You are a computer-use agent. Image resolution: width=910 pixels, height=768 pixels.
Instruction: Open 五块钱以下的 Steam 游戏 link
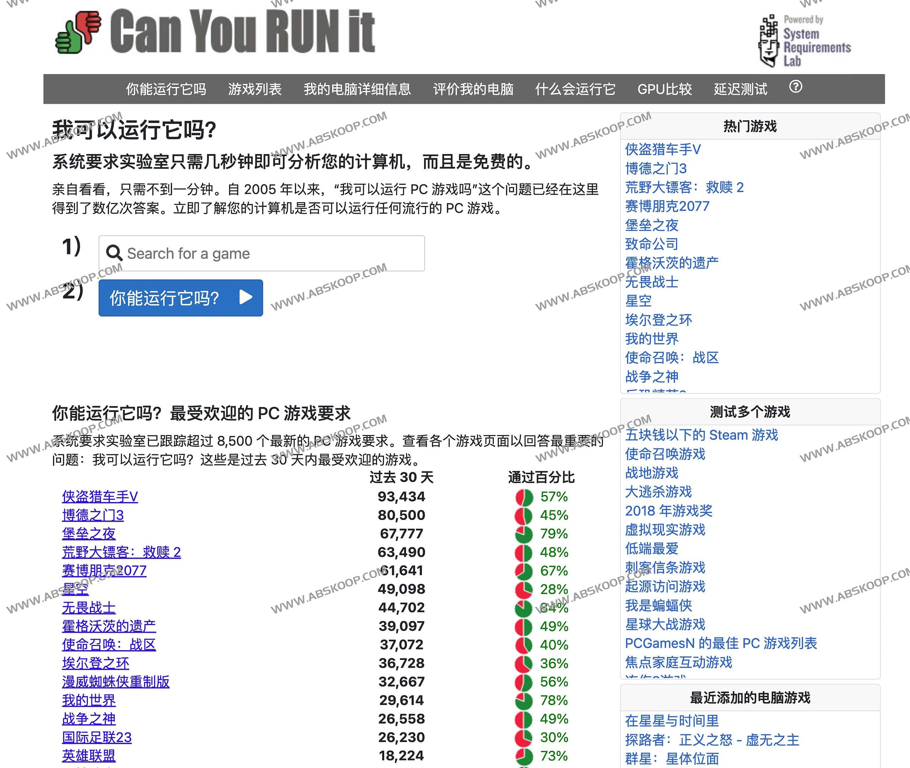(x=702, y=434)
